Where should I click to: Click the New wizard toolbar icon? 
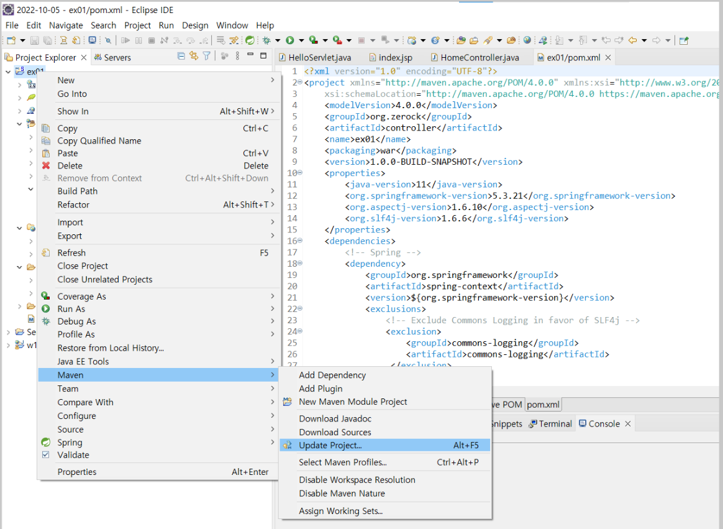pyautogui.click(x=11, y=40)
